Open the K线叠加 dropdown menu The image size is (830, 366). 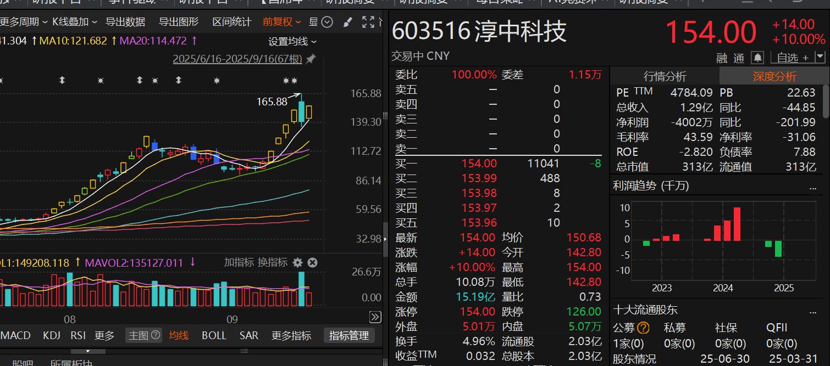(x=74, y=22)
